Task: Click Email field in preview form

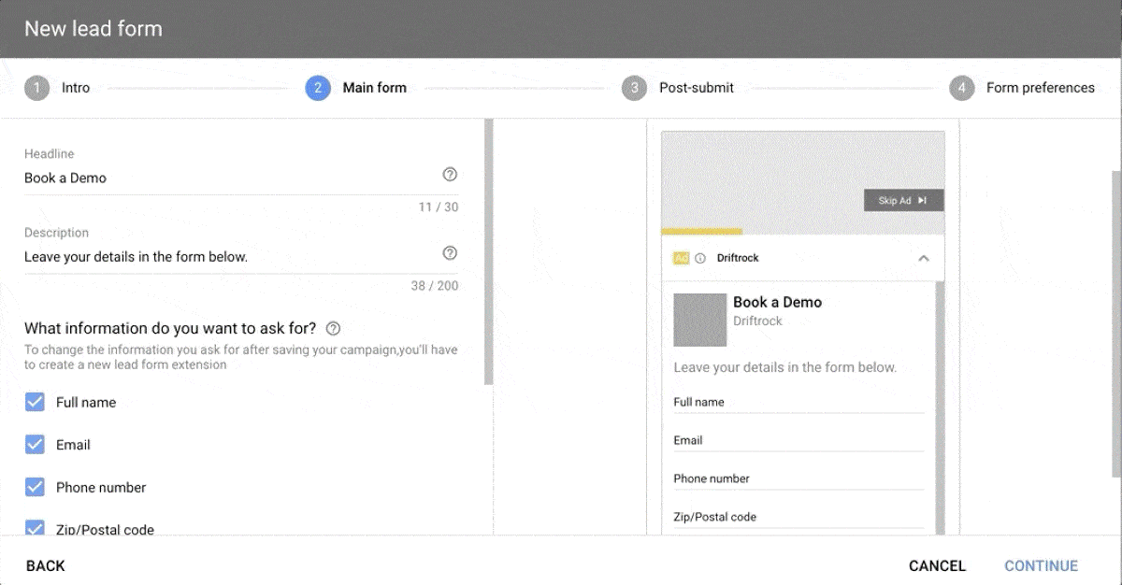Action: point(798,441)
